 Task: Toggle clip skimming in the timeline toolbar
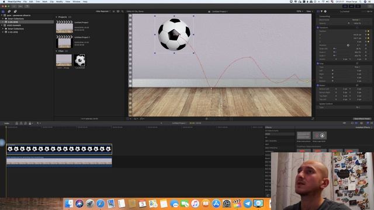coord(344,123)
